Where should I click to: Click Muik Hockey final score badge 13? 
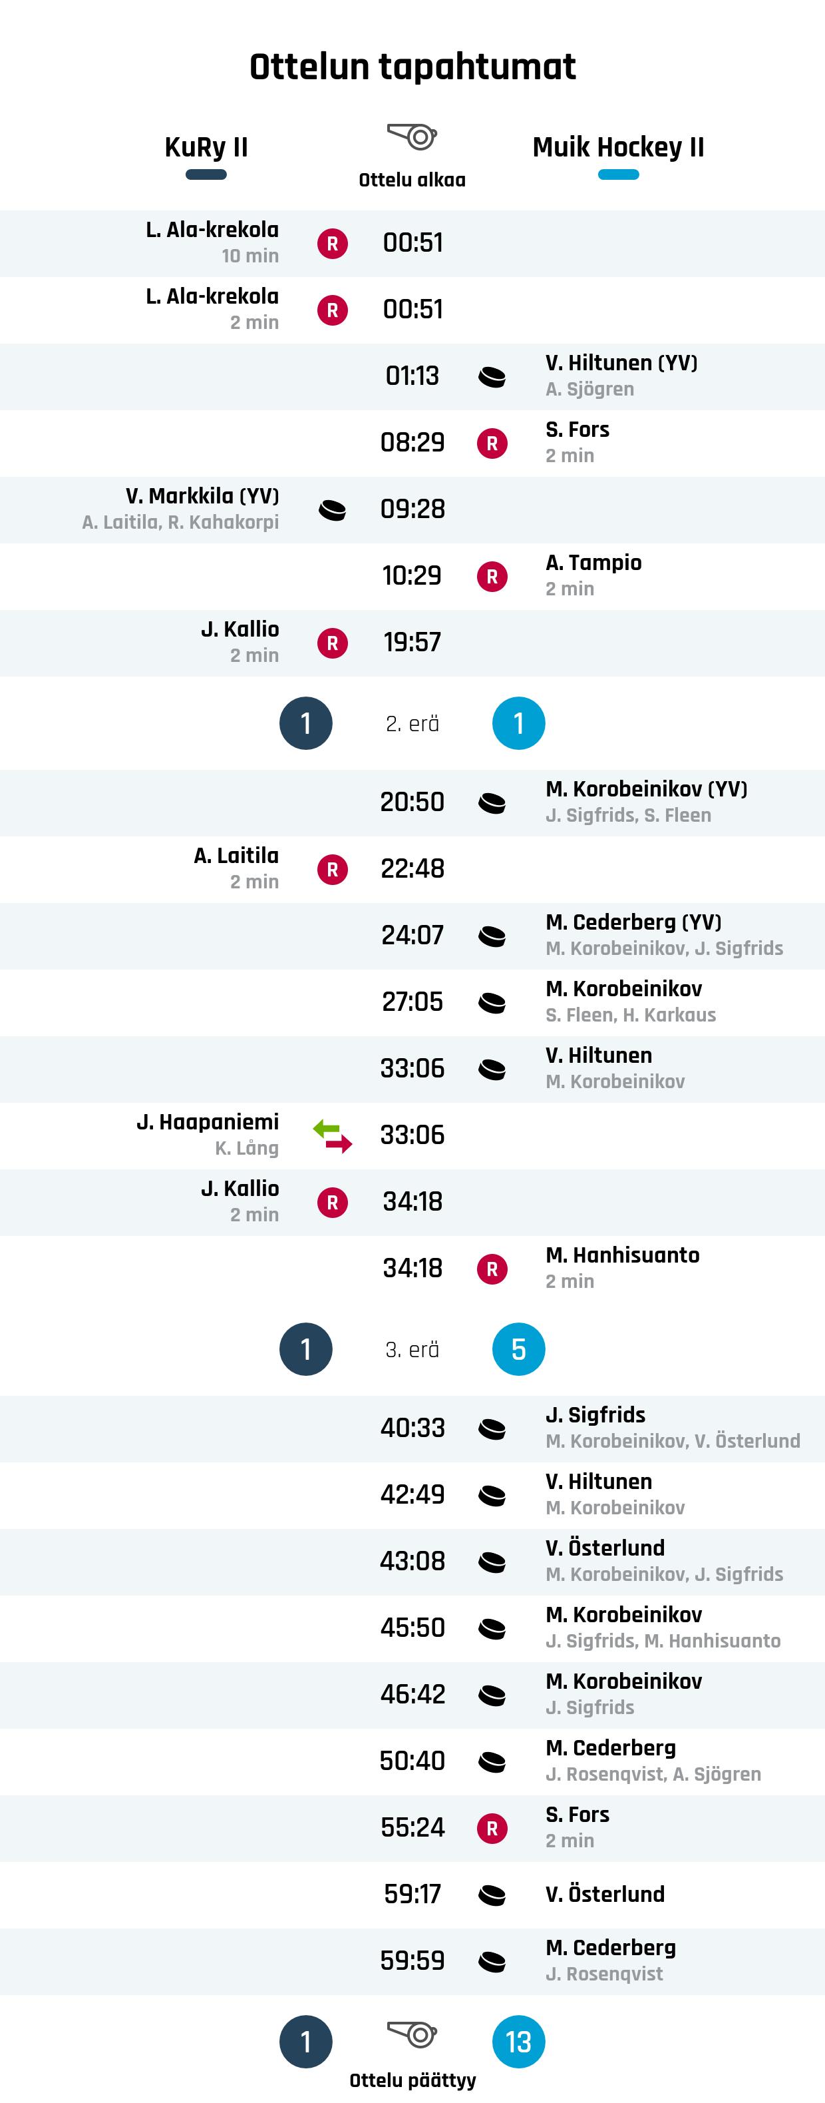click(518, 2042)
